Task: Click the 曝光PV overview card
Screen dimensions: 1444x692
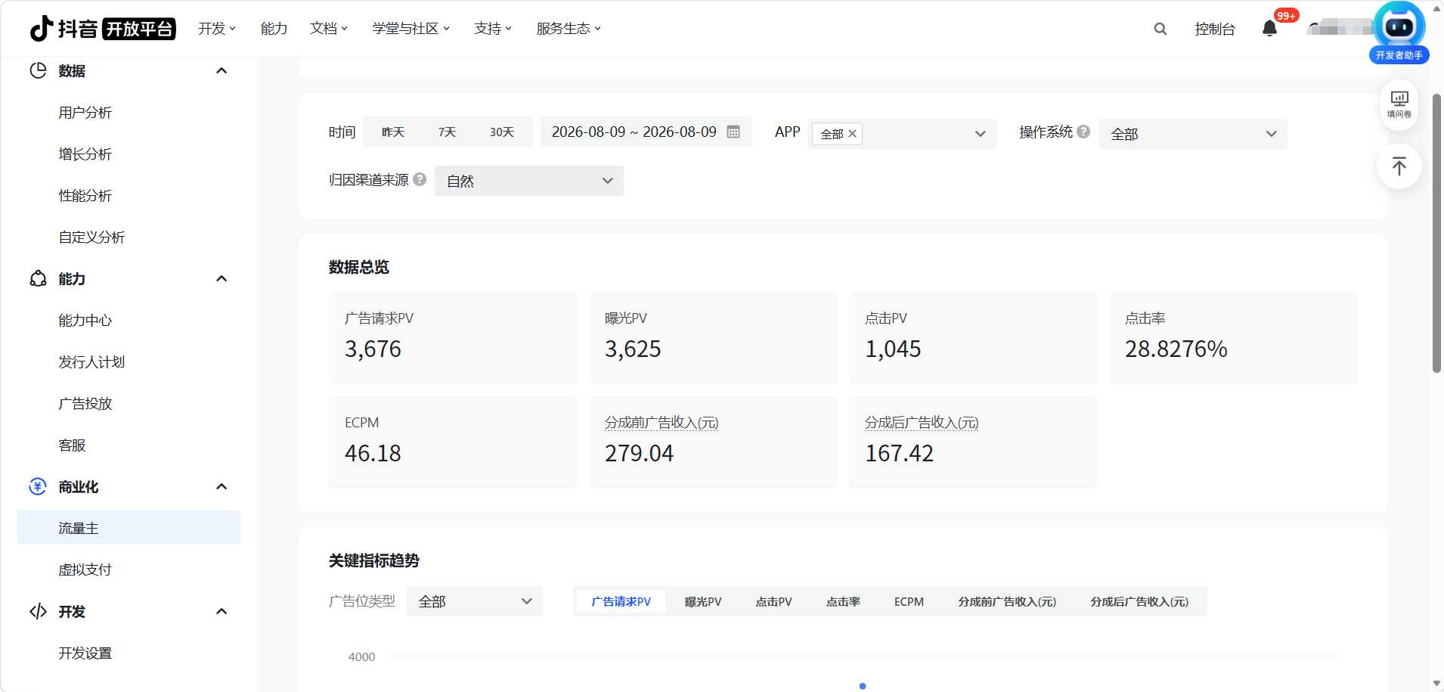Action: tap(713, 338)
